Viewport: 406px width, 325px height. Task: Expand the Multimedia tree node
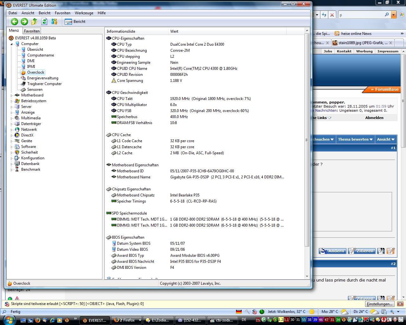(12, 118)
